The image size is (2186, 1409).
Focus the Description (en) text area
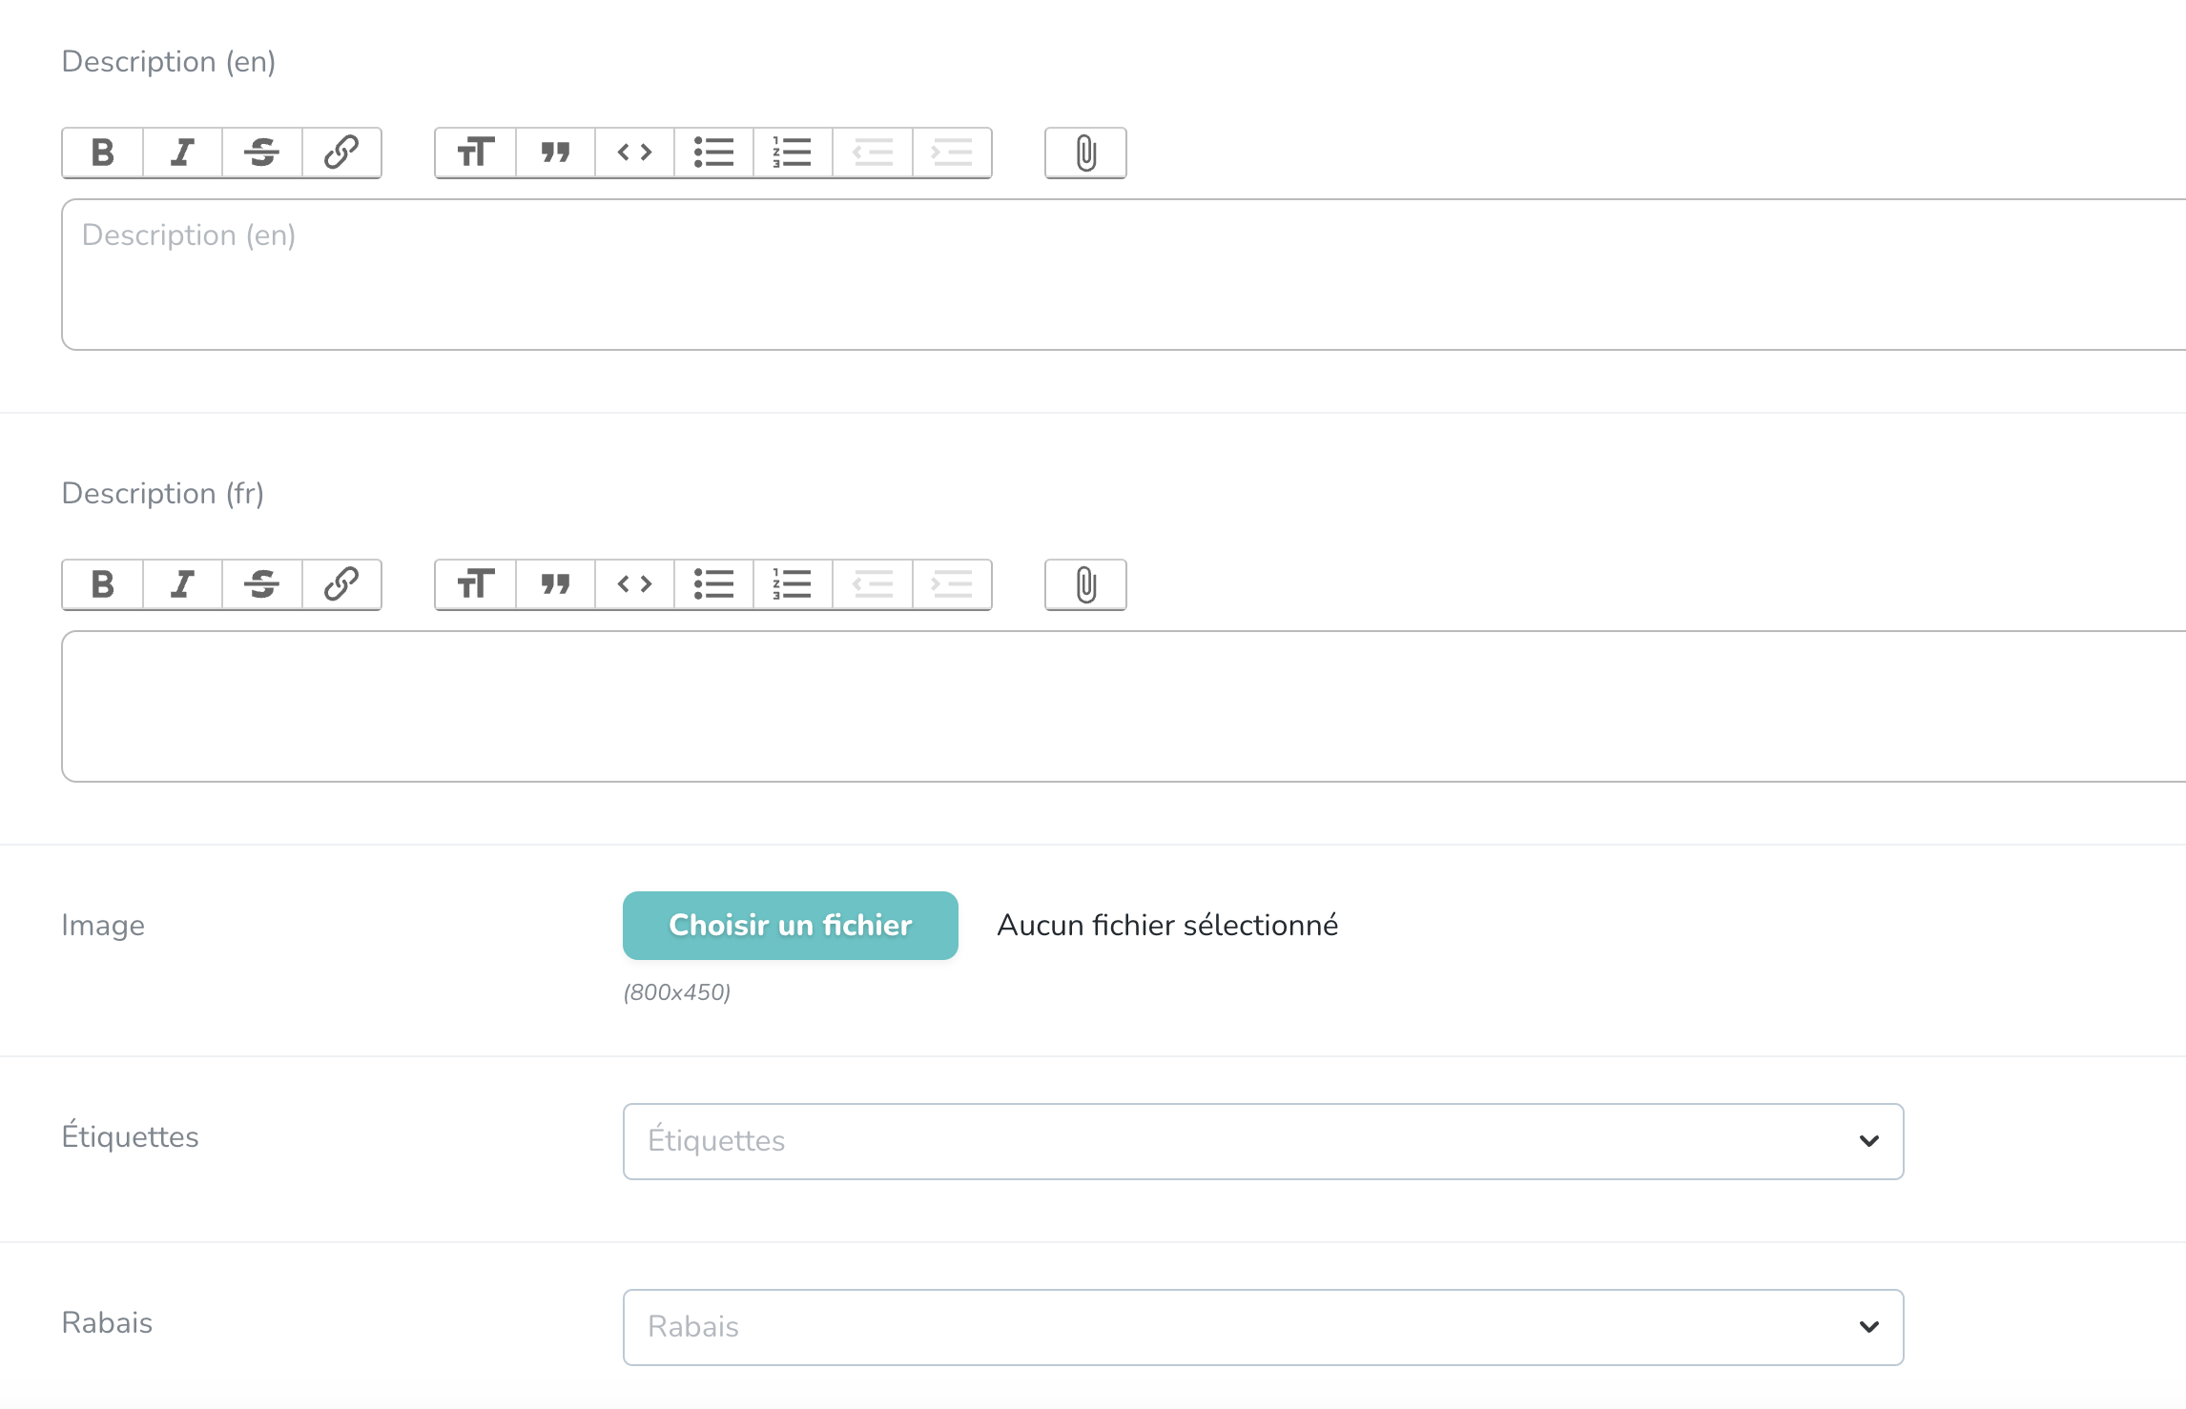coord(1124,275)
